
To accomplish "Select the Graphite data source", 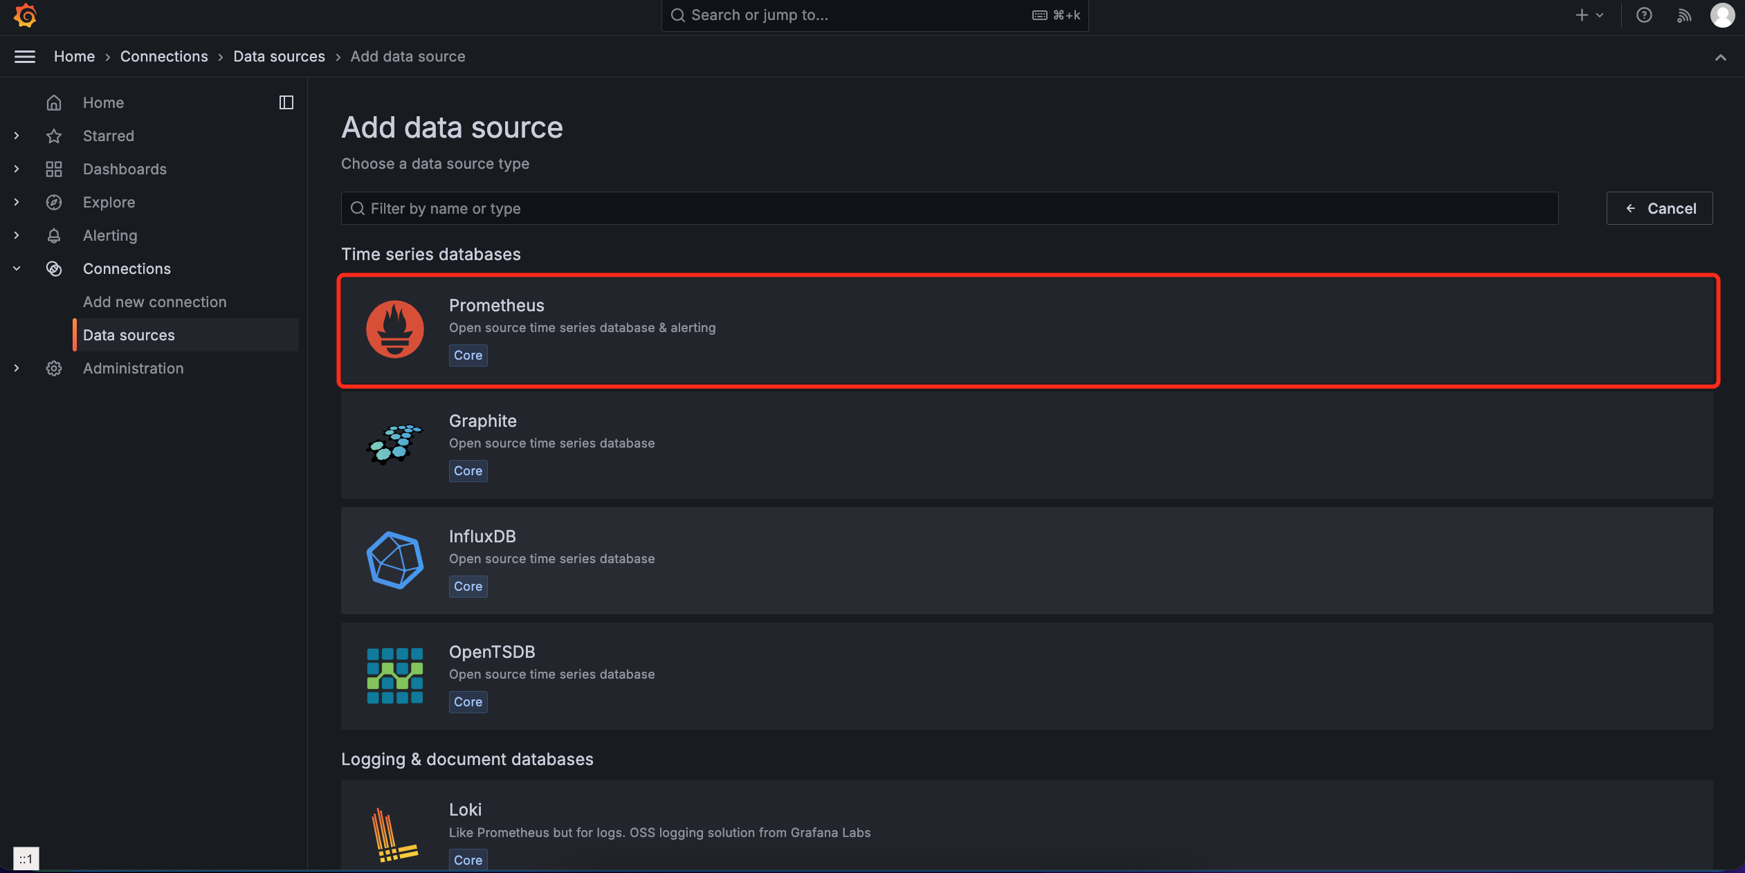I will 1027,445.
